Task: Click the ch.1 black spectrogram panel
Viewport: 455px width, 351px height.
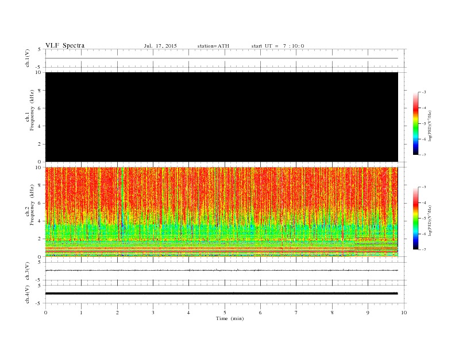Action: (x=222, y=117)
